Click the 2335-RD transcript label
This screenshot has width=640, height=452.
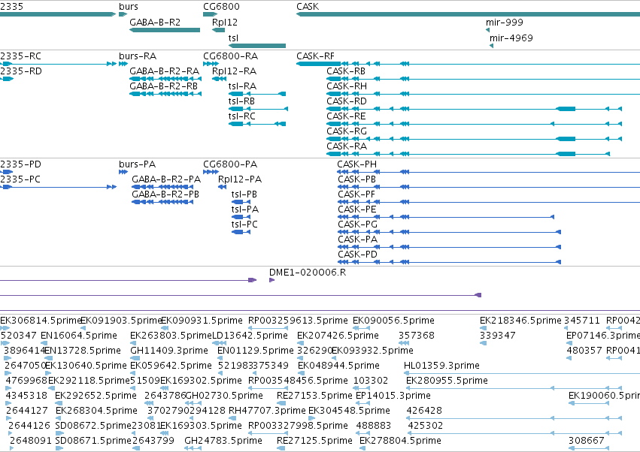(x=21, y=71)
